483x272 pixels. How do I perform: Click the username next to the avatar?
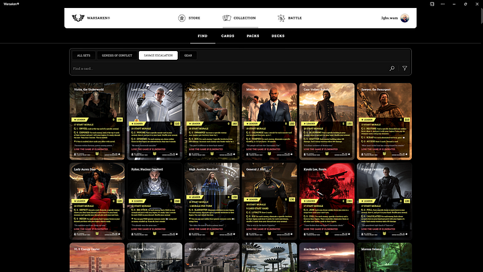pyautogui.click(x=389, y=18)
